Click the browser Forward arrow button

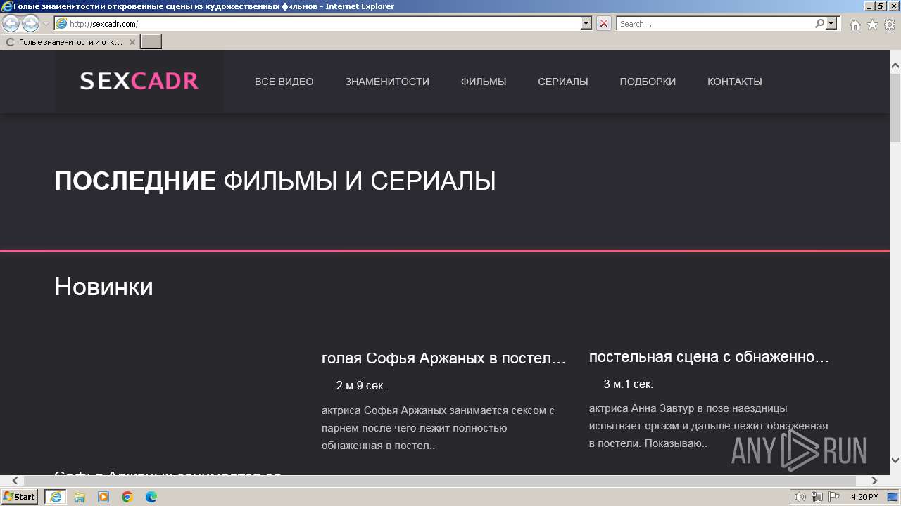click(x=30, y=24)
